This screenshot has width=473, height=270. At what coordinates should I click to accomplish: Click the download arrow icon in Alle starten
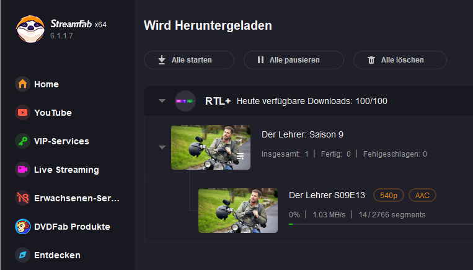162,60
